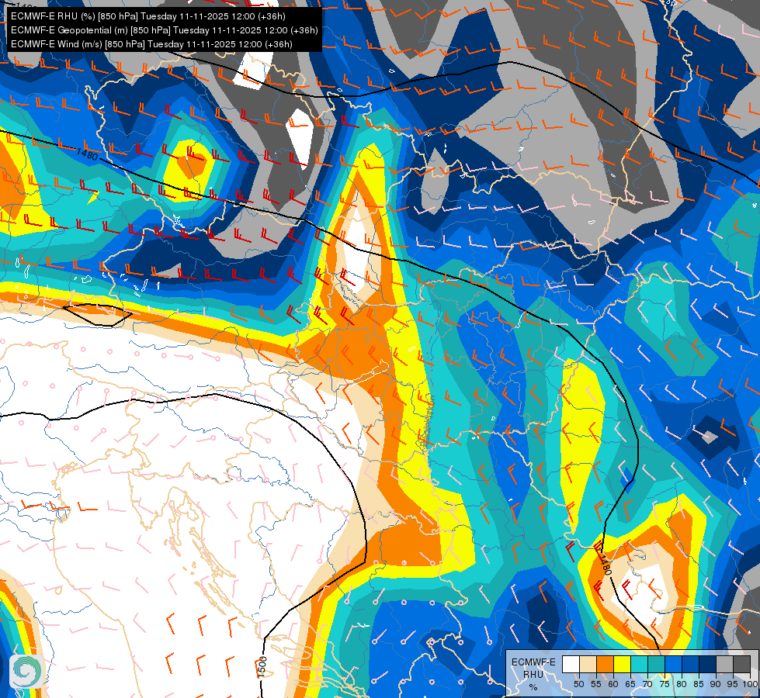Select the ECMWF-E Wind 850 hPa title line
Screen dimensions: 760x698
point(151,44)
